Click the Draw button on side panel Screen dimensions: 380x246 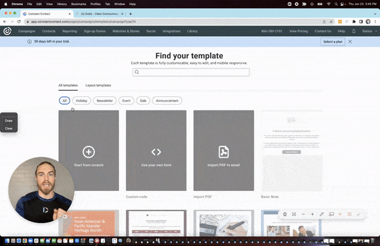click(x=9, y=120)
